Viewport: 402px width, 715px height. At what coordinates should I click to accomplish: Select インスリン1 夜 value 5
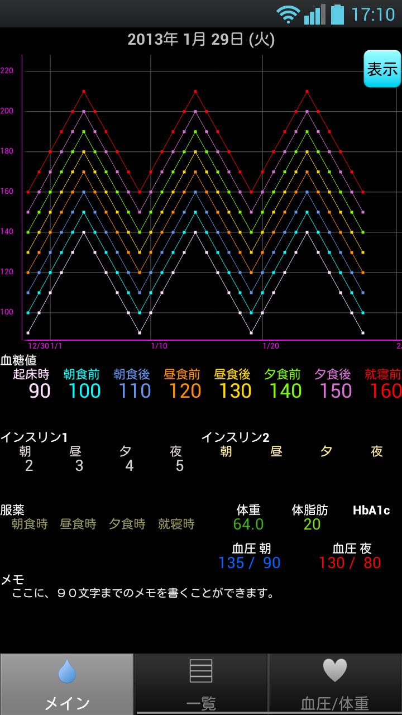tap(180, 466)
